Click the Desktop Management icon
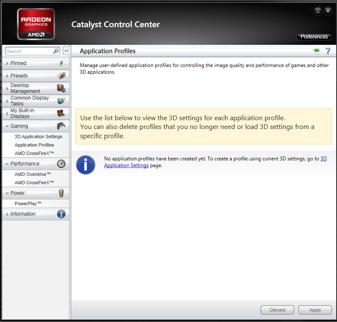 tap(61, 88)
